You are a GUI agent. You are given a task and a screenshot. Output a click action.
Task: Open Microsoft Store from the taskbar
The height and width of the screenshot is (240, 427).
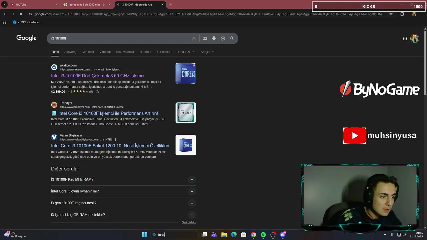click(x=244, y=235)
